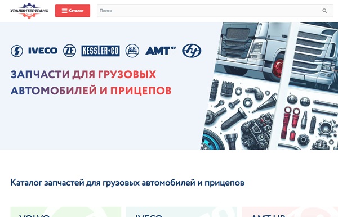
Task: Click the magnifying glass search icon
Action: 324,11
